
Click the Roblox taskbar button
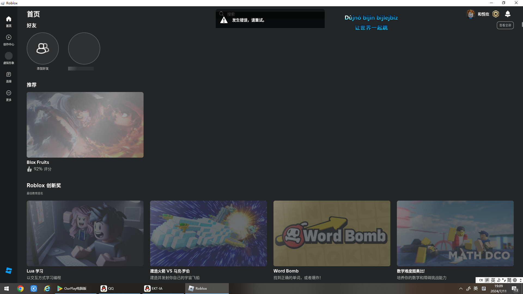pos(207,289)
